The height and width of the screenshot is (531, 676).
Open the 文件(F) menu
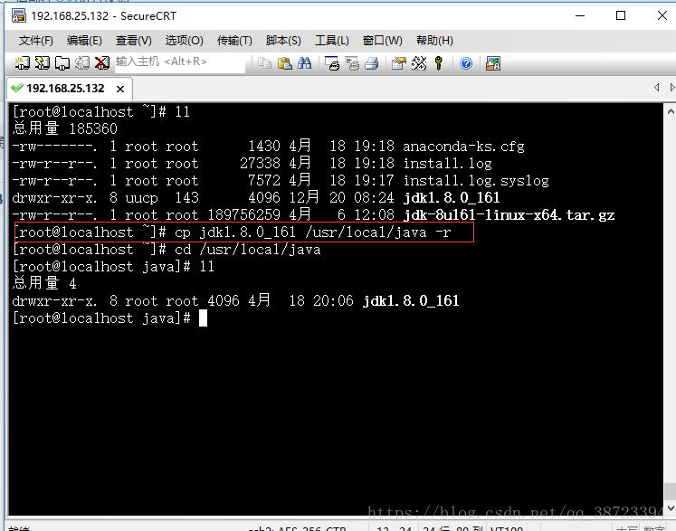pos(36,41)
